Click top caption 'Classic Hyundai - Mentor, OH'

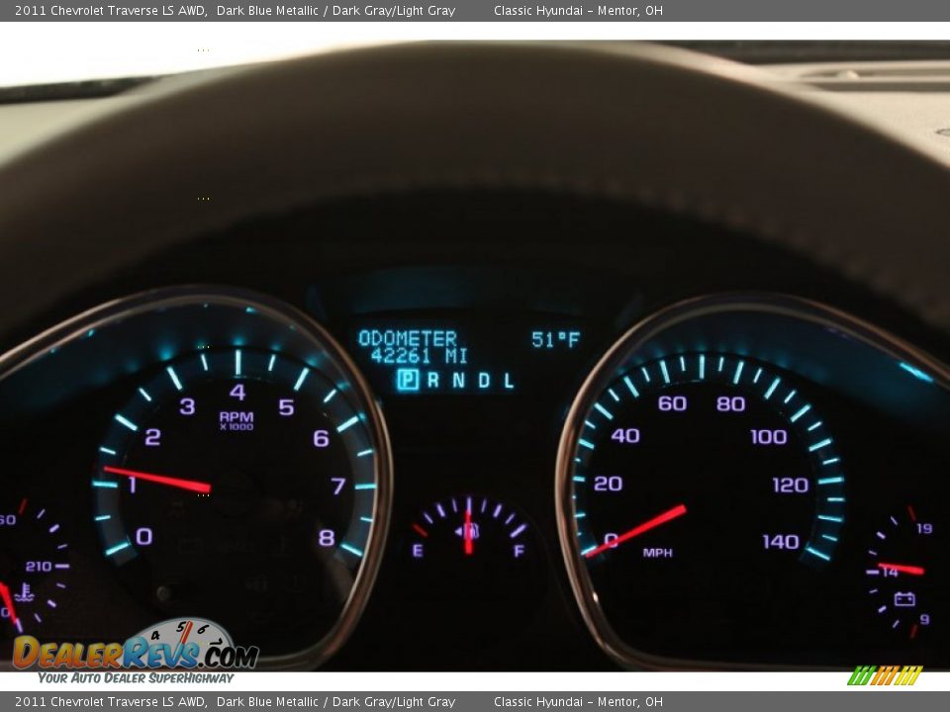click(578, 10)
